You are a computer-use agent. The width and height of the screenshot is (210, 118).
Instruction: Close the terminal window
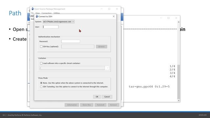tap(176, 18)
